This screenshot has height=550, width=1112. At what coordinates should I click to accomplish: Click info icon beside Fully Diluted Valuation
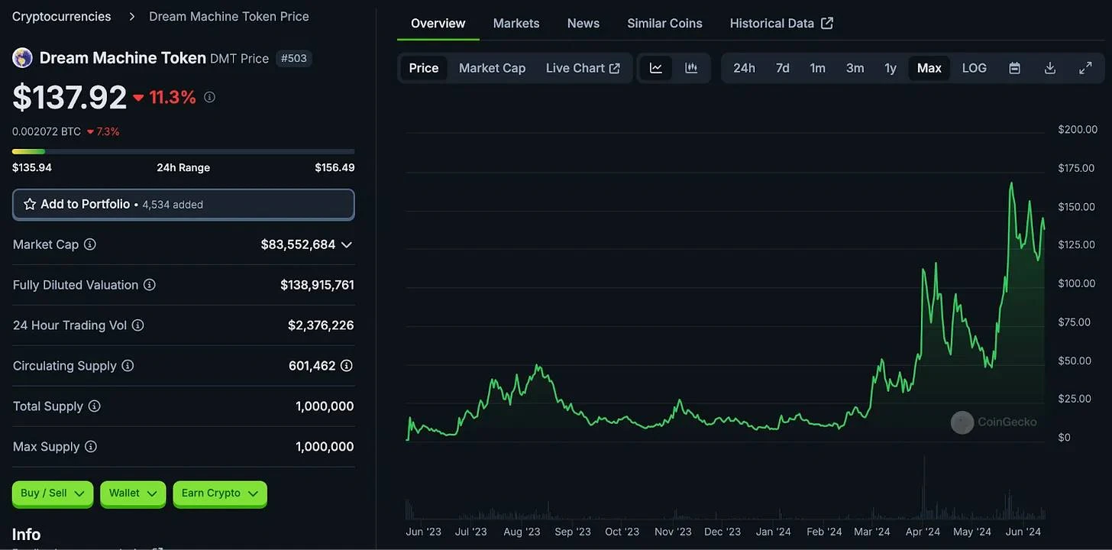coord(150,285)
